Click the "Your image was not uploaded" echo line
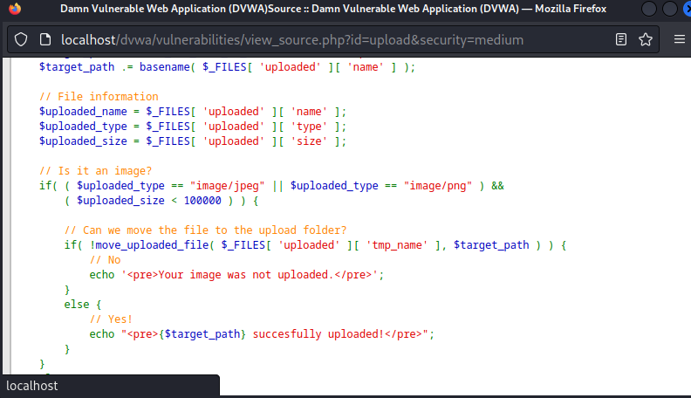Screen dimensions: 691x398 (x=236, y=275)
